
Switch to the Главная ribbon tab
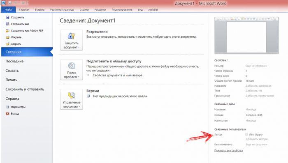24,10
